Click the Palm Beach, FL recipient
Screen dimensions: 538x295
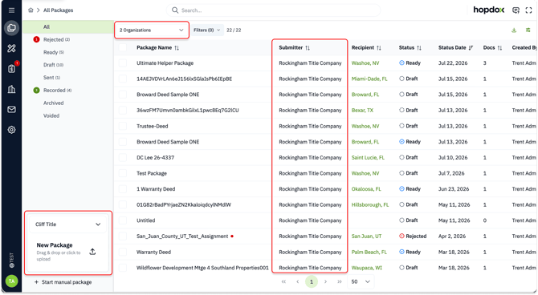pos(369,253)
